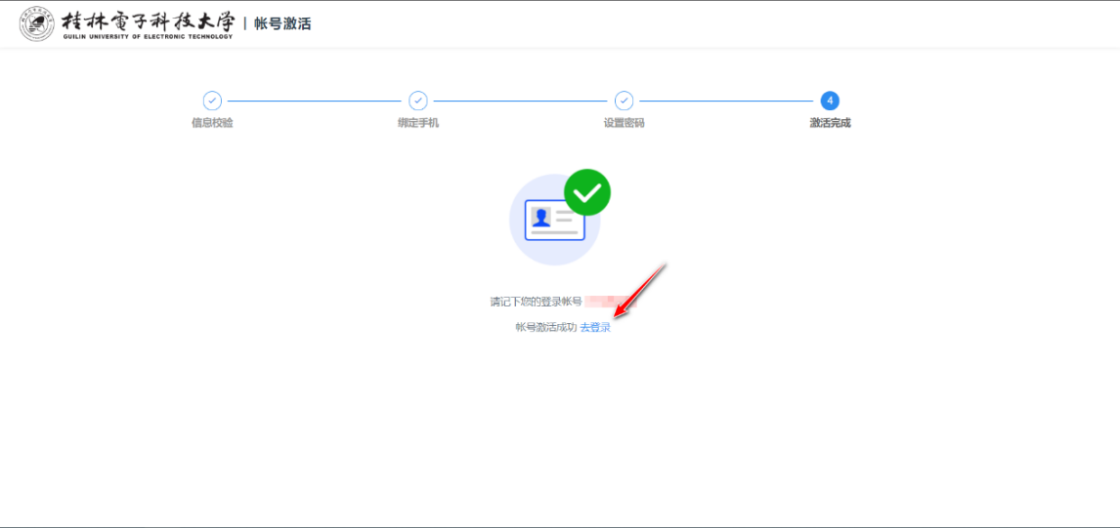Select the 激活完成 step label
This screenshot has height=528, width=1120.
click(830, 123)
